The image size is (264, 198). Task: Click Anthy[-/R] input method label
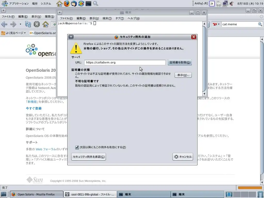tap(201, 4)
